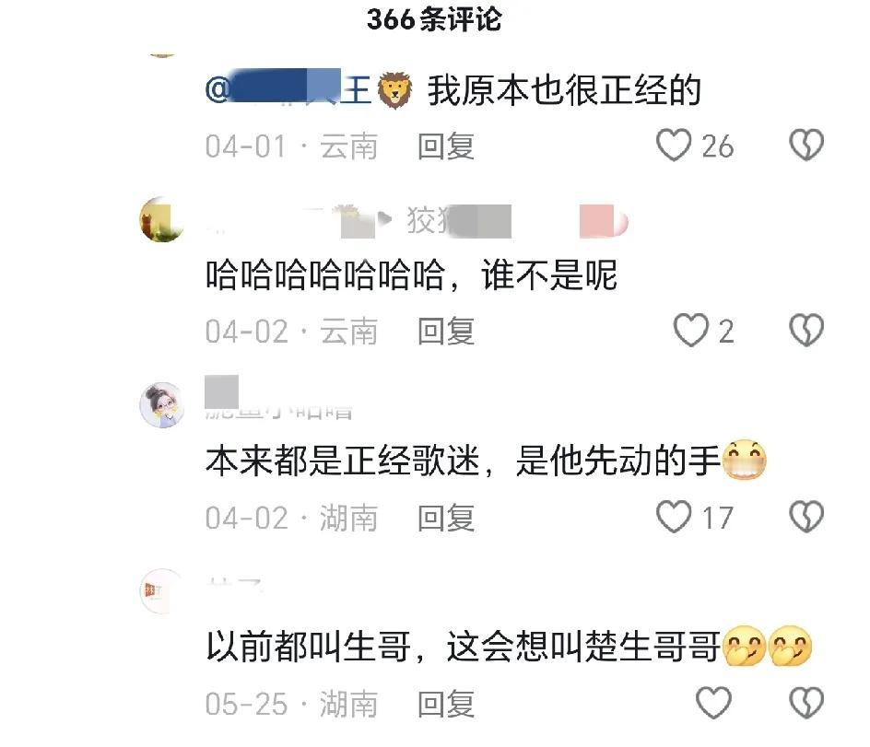This screenshot has height=747, width=870.
Task: Open the cartoon girl avatar profile
Action: 161,405
